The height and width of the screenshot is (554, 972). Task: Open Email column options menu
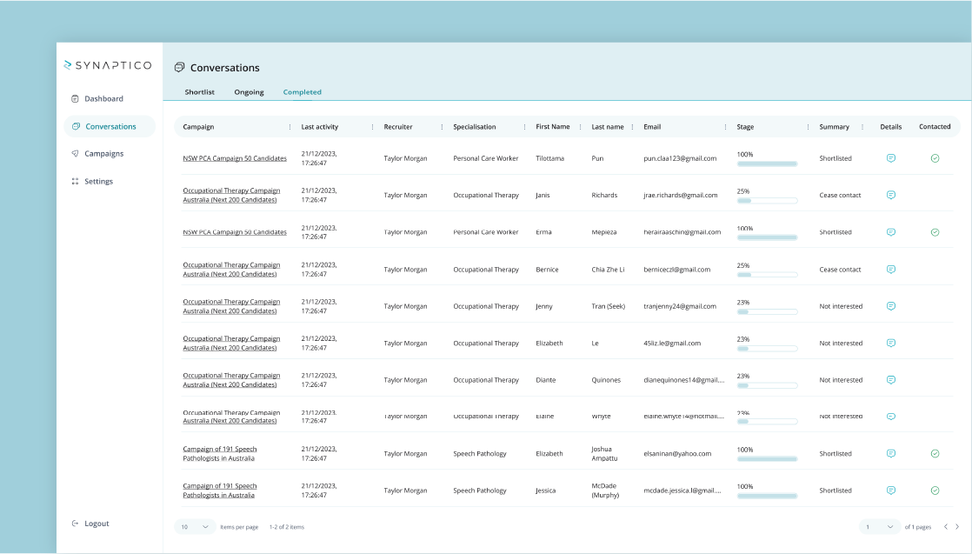tap(725, 127)
